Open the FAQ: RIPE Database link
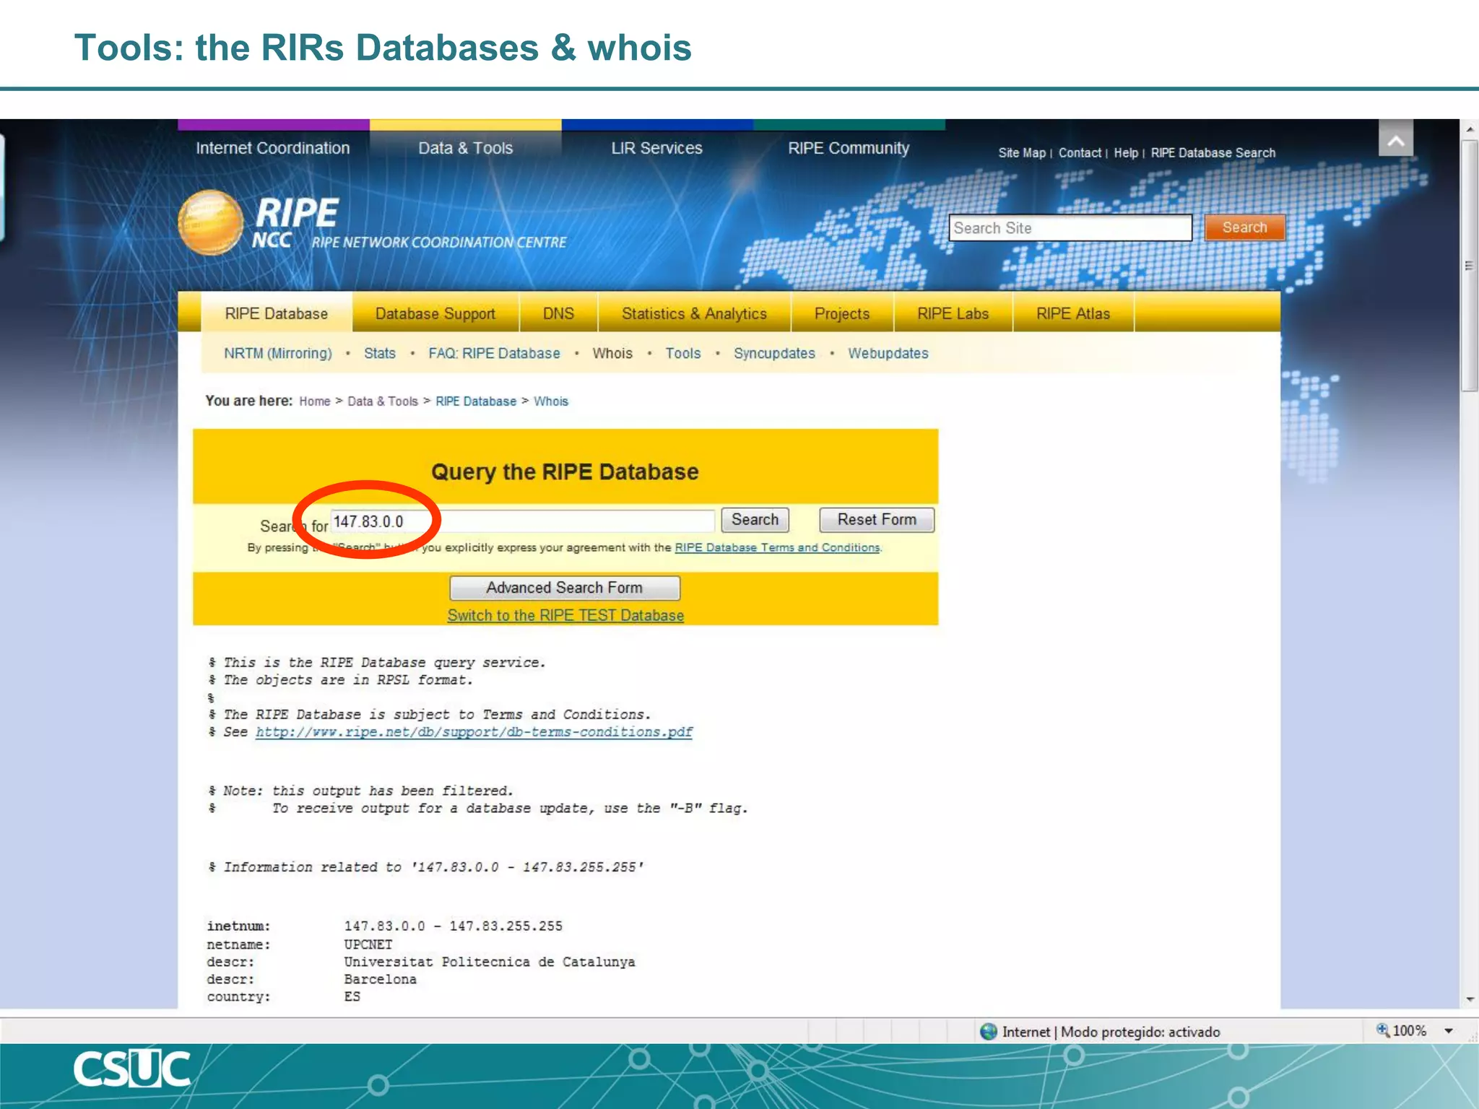1479x1109 pixels. (494, 353)
